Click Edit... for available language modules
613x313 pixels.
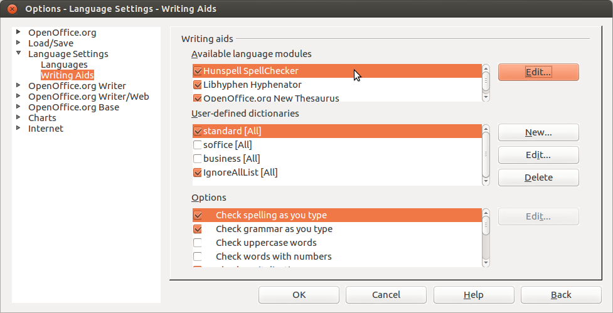point(538,72)
